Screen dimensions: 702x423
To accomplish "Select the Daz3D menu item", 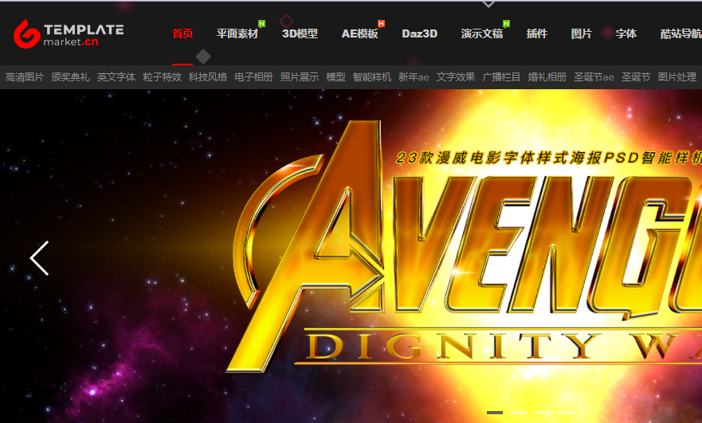I will [419, 33].
